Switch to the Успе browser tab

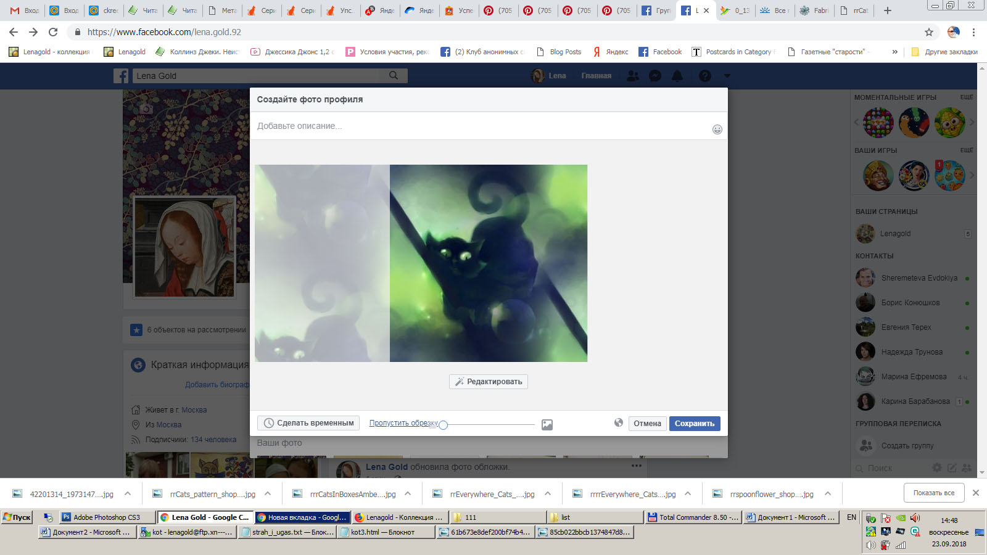(460, 10)
